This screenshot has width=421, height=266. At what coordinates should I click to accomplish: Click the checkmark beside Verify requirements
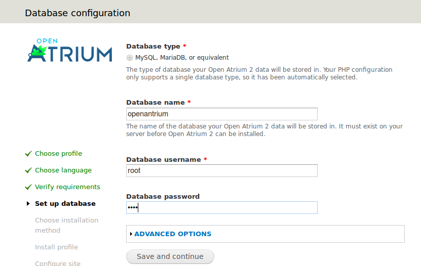pos(28,187)
